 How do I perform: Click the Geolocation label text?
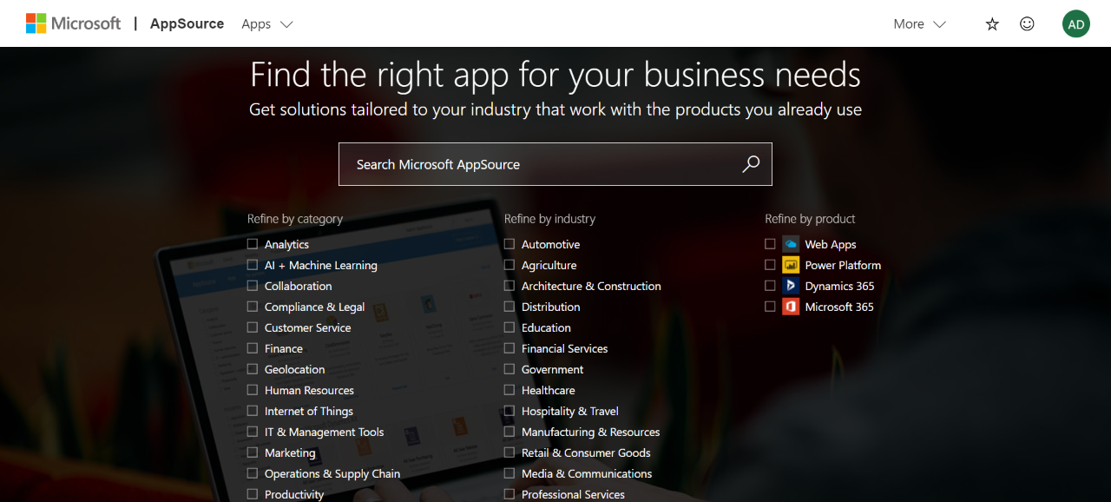pos(295,370)
